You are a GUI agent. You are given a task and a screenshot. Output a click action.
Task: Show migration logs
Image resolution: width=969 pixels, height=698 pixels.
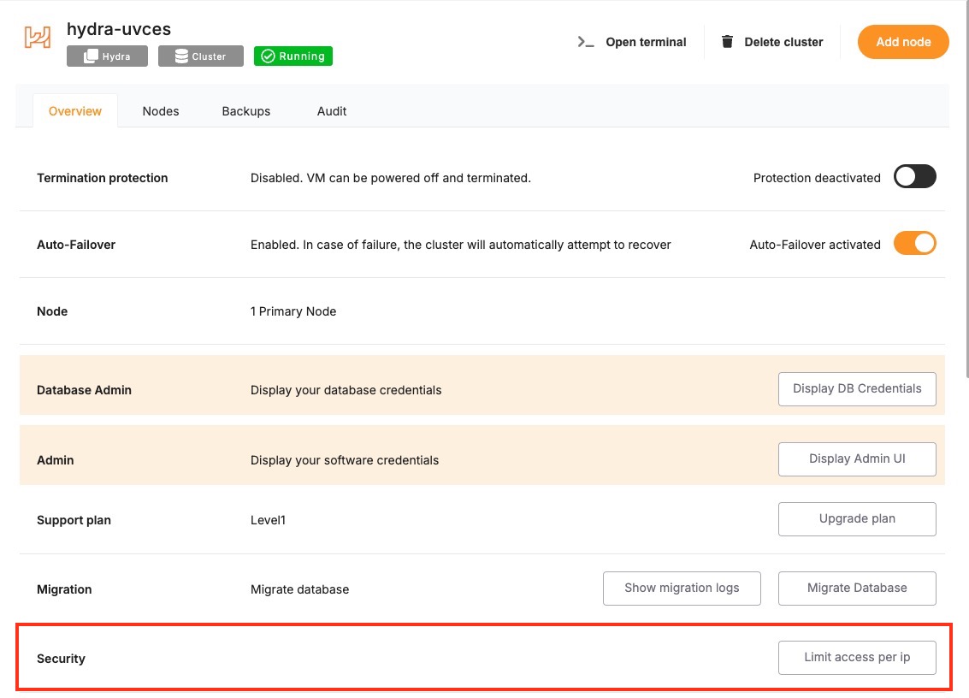[682, 588]
